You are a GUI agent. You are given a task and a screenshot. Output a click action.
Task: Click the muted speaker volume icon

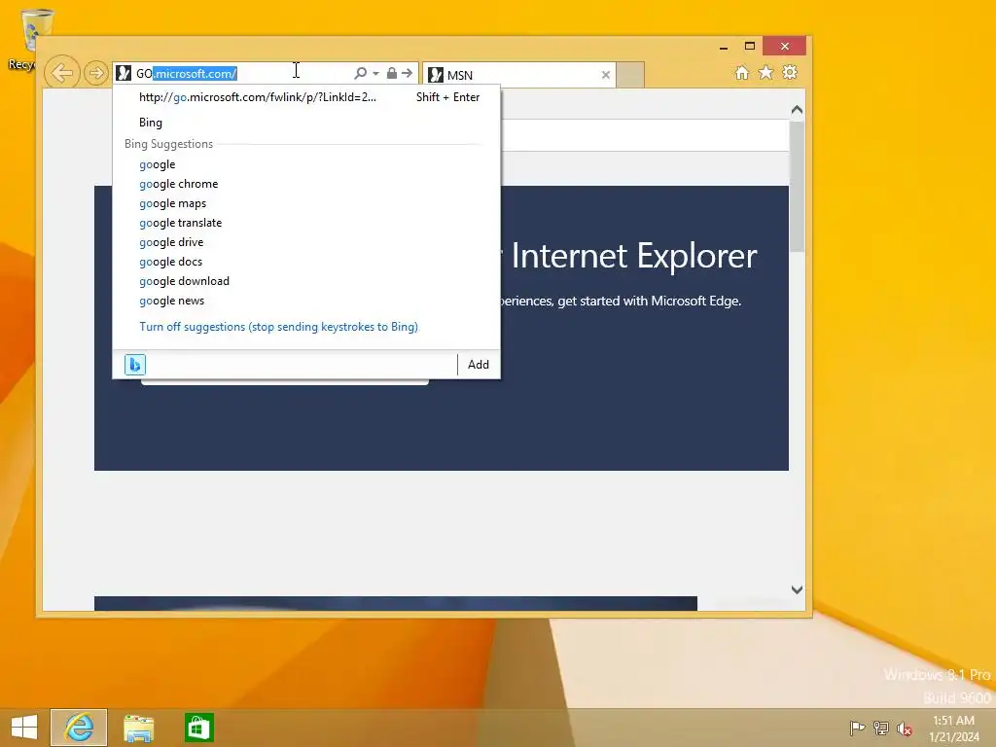[905, 729]
